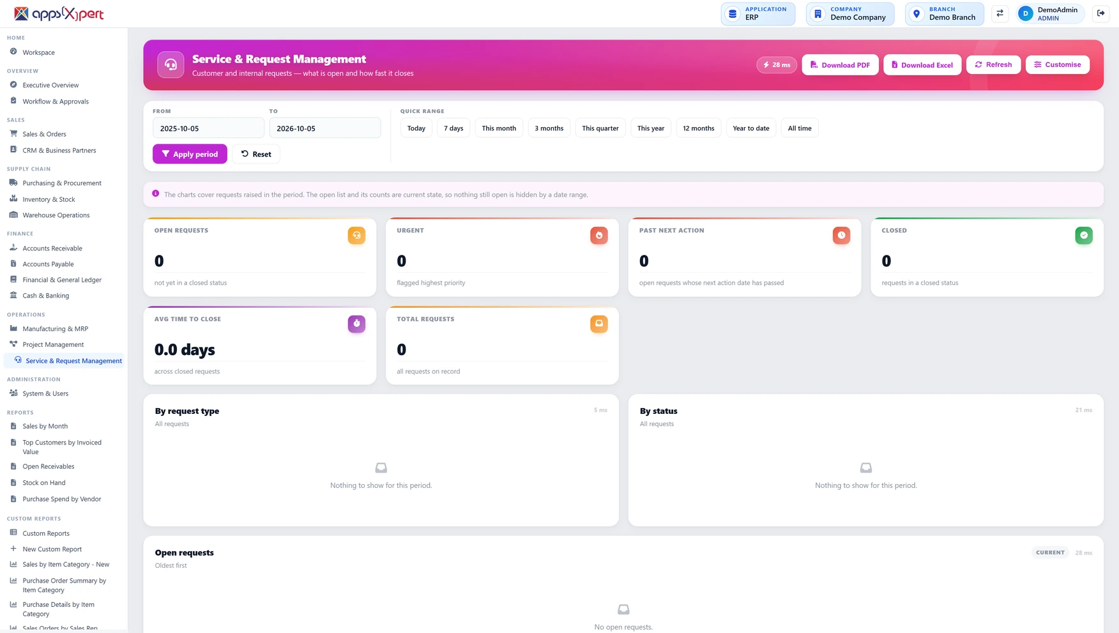Click the DemoAdmin avatar icon

(x=1026, y=13)
